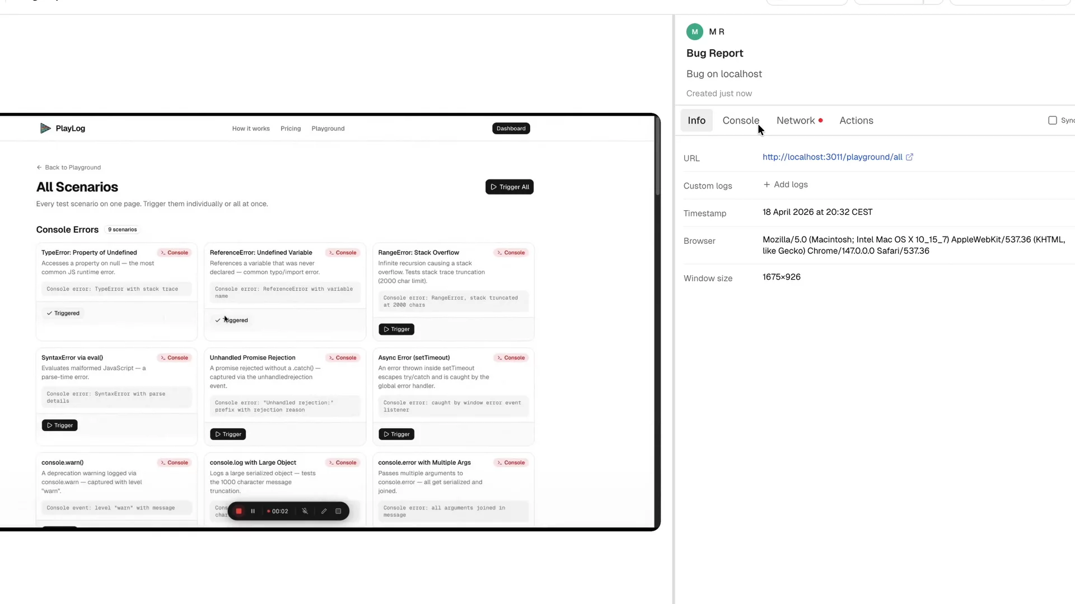Open Playground nav link

click(x=328, y=129)
